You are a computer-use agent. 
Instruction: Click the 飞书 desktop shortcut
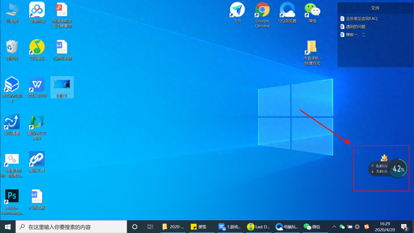237,10
